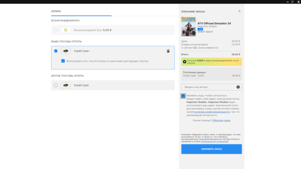Click the sale discount value -12,00 ₽
The height and width of the screenshot is (169, 301).
pos(235,45)
